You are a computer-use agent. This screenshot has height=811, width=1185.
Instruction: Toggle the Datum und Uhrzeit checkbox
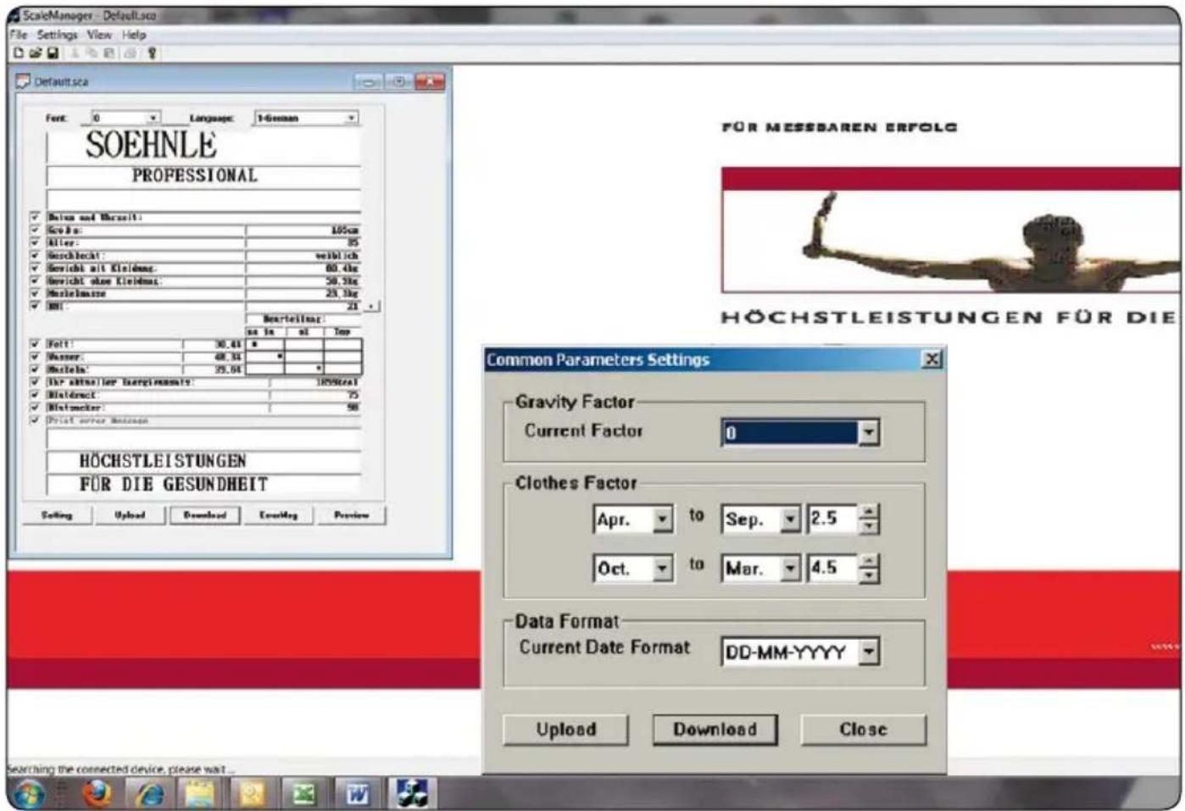35,218
